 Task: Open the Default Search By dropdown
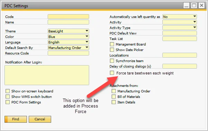(x=68, y=48)
